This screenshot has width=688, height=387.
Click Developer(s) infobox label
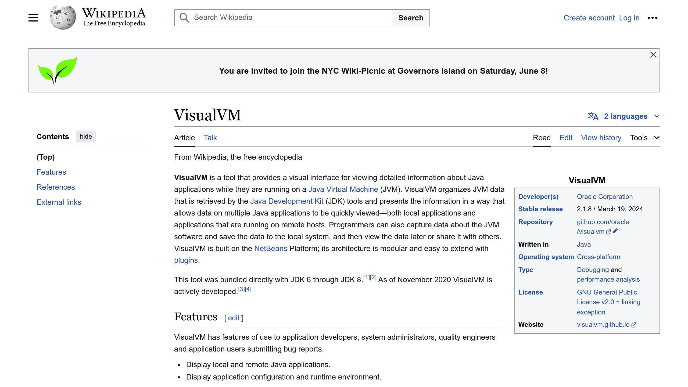(538, 196)
